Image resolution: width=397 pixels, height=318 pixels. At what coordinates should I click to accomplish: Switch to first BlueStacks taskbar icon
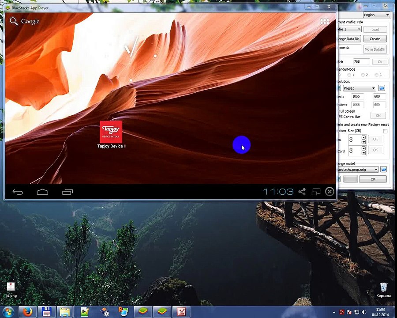pos(143,312)
